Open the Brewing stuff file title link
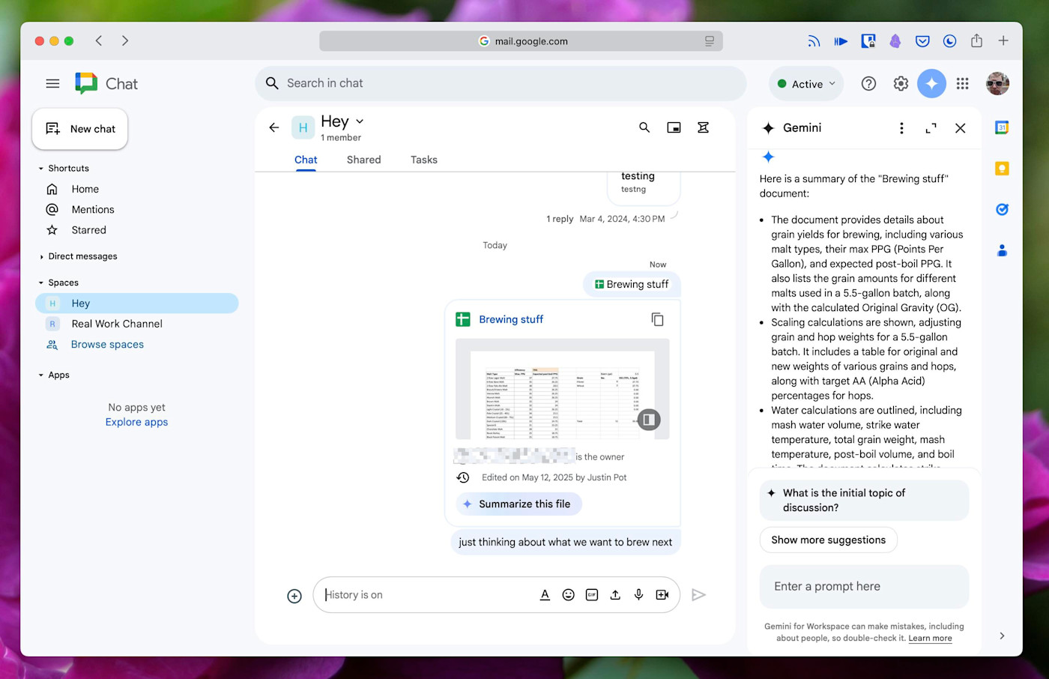1049x679 pixels. 511,319
